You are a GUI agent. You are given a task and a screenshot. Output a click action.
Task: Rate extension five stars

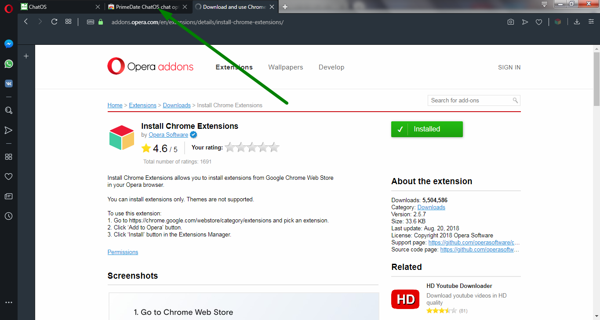[274, 147]
